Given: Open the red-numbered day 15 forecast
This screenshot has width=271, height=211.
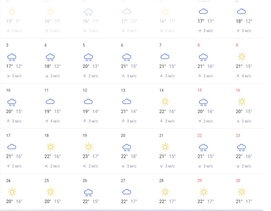Looking at the screenshot, I should click(x=200, y=90).
